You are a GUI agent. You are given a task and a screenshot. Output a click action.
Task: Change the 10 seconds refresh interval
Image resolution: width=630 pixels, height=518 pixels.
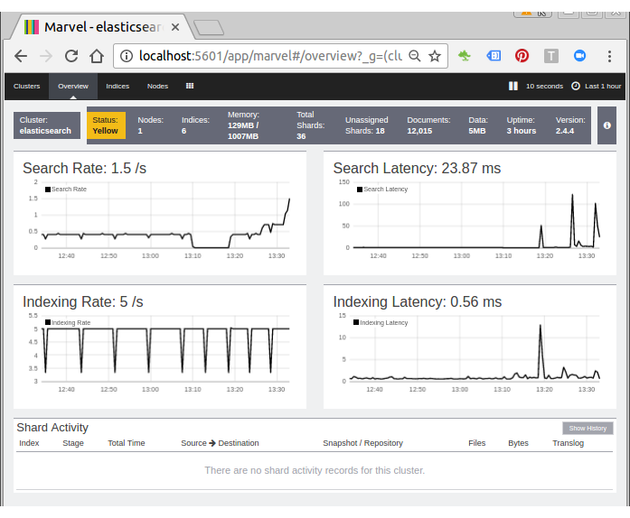[x=544, y=86]
